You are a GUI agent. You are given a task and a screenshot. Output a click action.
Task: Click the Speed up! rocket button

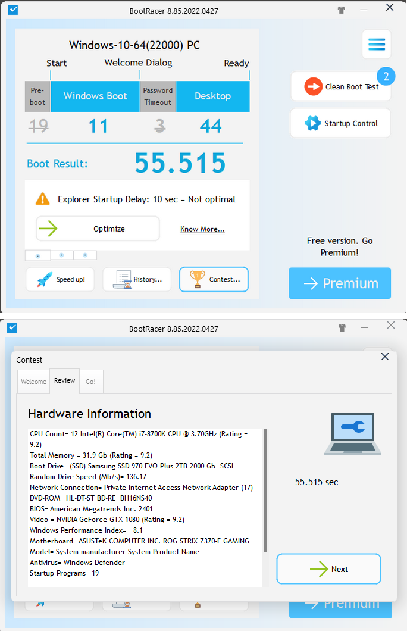[60, 279]
